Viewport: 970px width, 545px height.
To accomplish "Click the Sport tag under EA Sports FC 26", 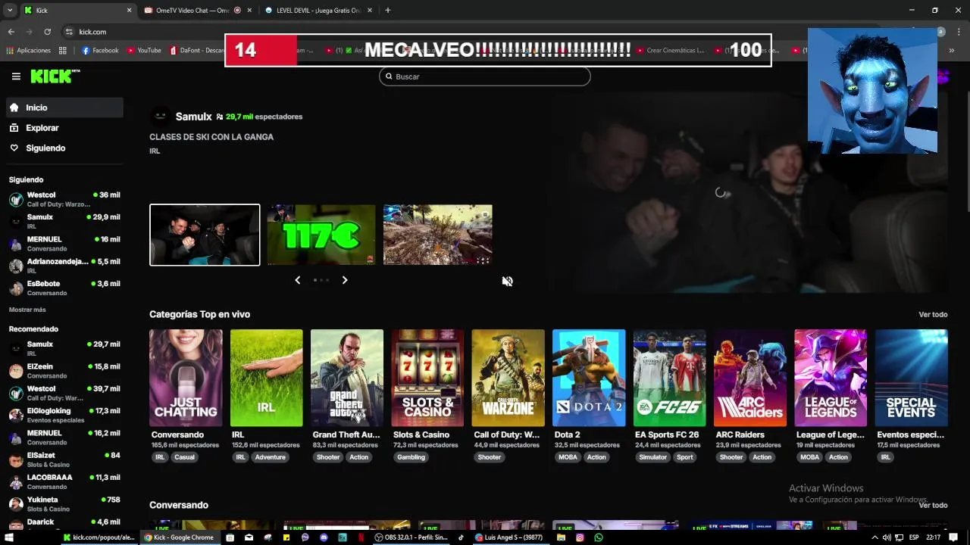I will point(685,457).
